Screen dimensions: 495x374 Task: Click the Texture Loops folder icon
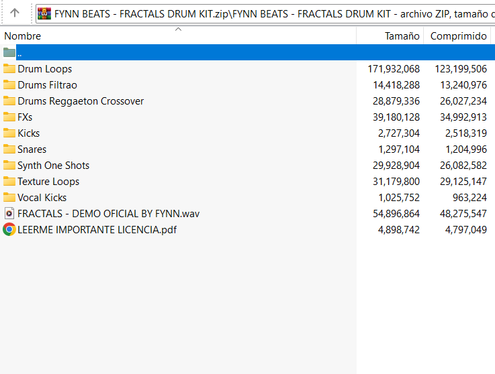[x=9, y=181]
